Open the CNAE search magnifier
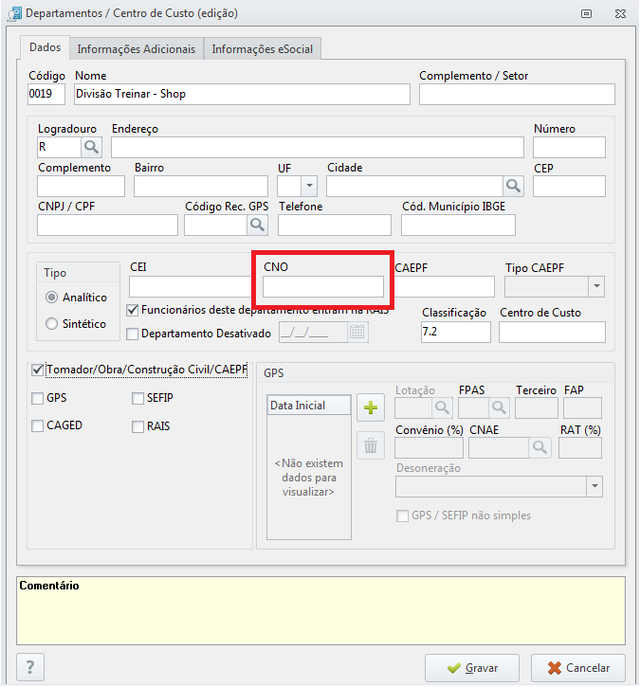This screenshot has height=687, width=640. pos(539,448)
